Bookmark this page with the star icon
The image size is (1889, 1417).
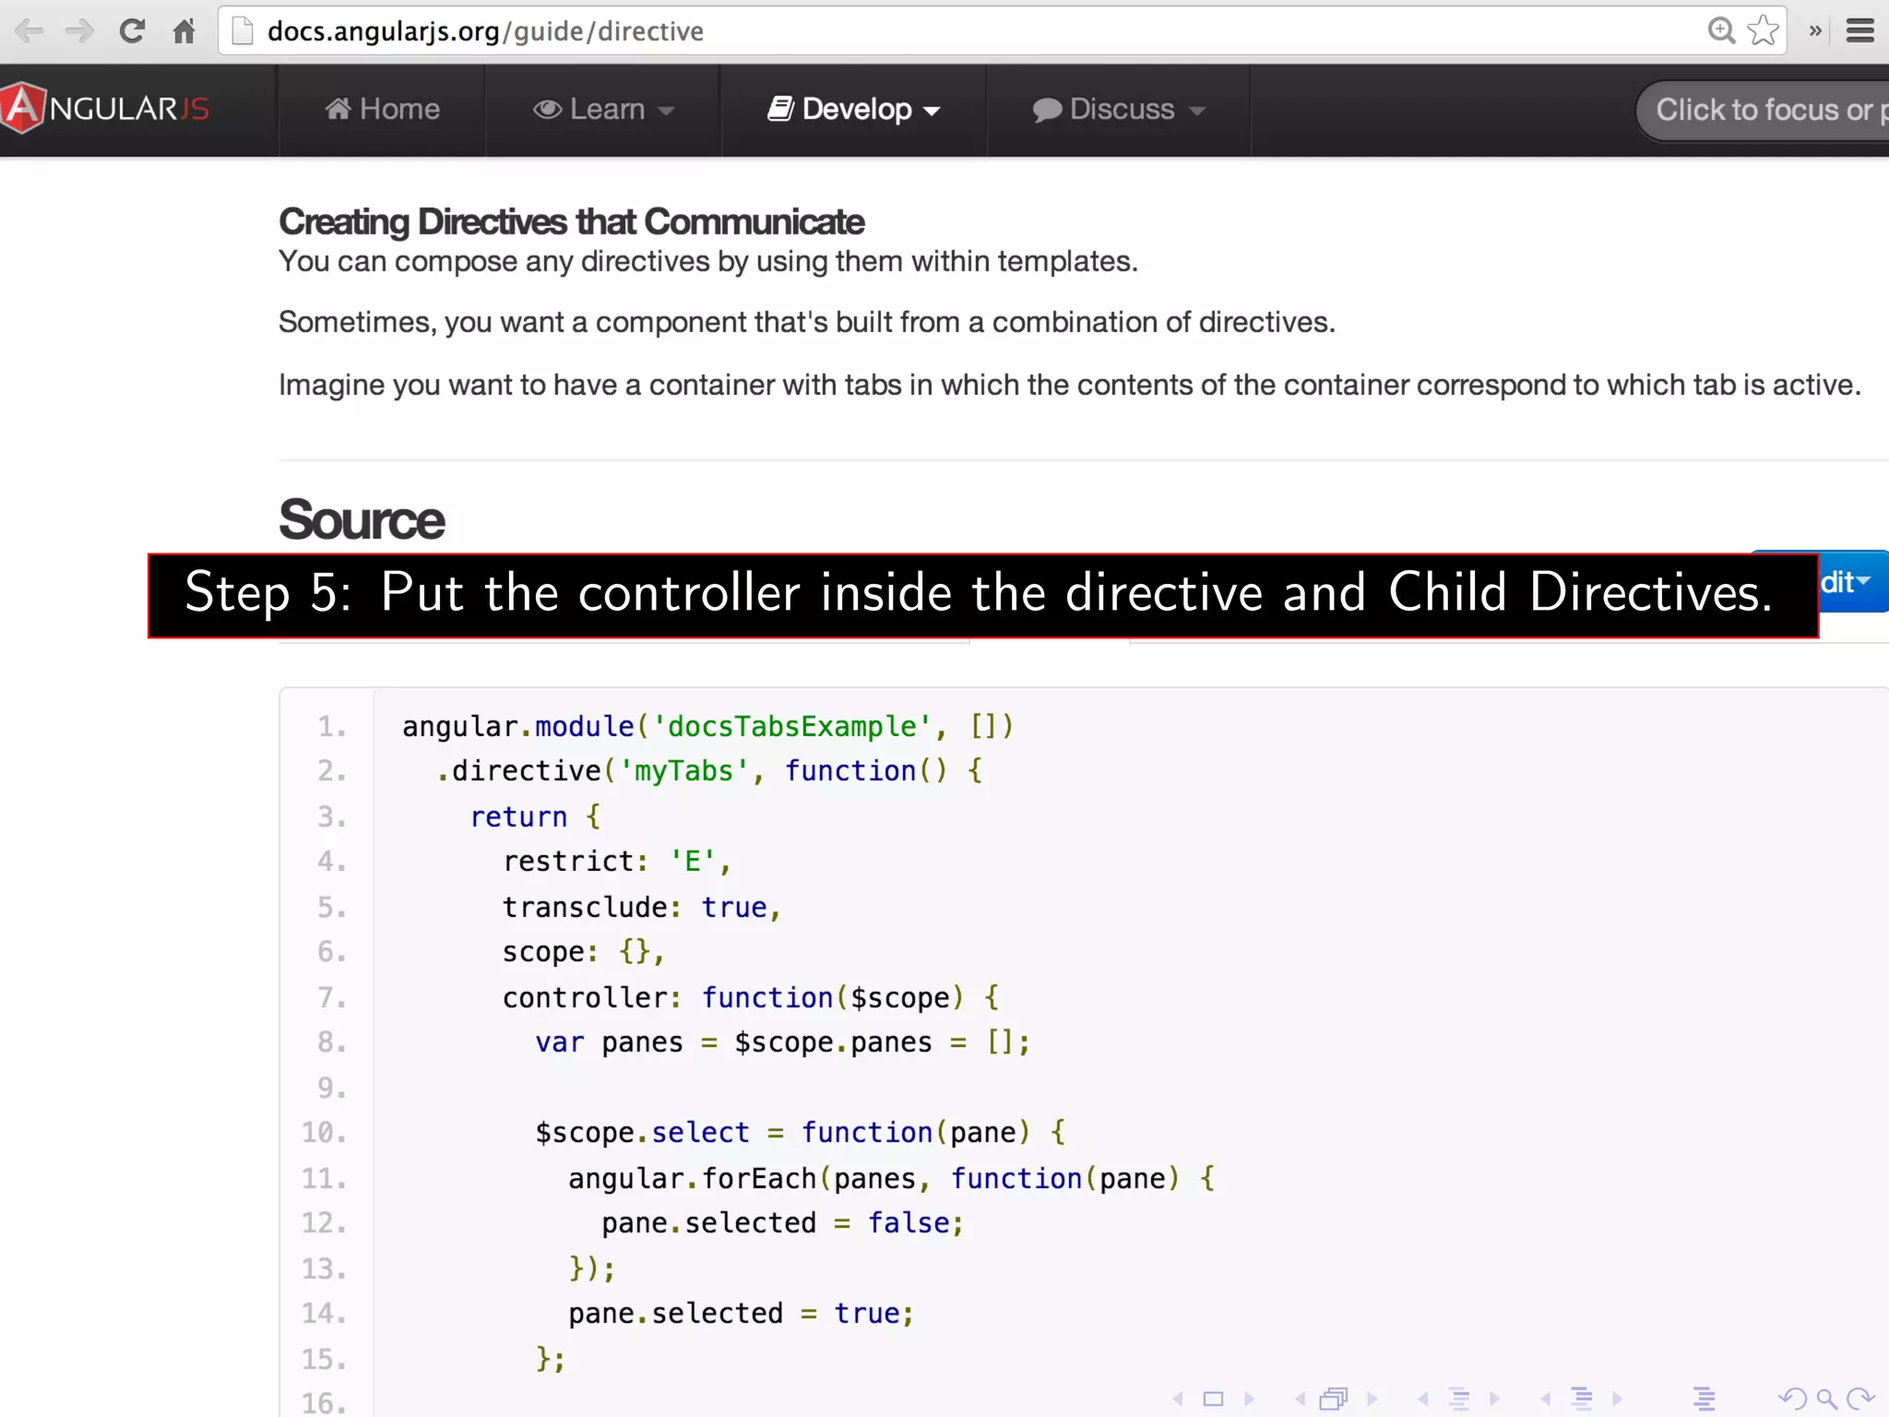[x=1764, y=30]
